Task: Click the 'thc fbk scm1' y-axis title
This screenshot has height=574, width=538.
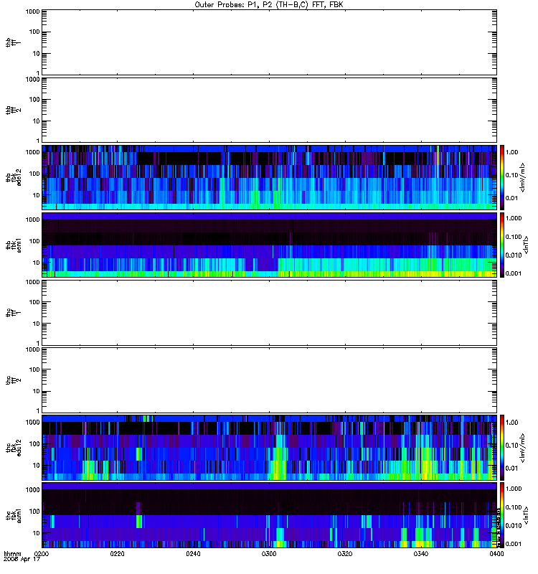Action: (x=13, y=515)
